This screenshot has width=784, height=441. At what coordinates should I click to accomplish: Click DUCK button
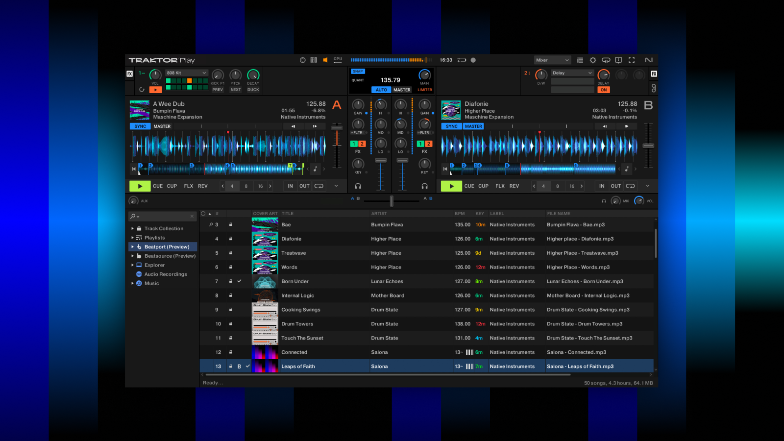[253, 90]
